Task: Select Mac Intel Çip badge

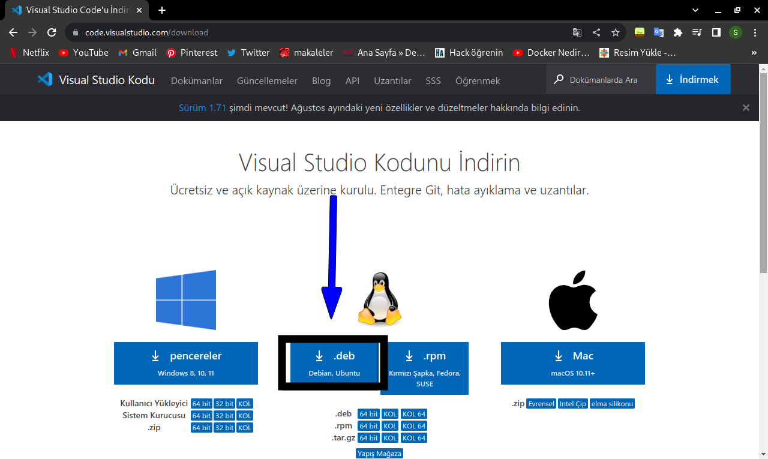Action: tap(573, 404)
